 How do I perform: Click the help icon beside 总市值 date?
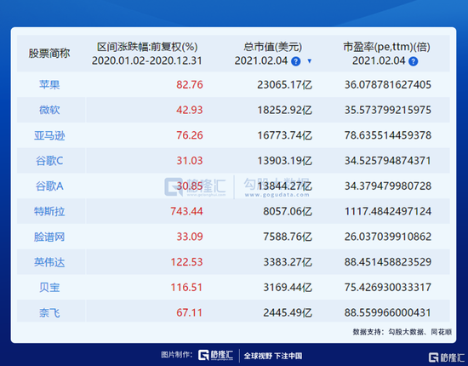tap(296, 61)
